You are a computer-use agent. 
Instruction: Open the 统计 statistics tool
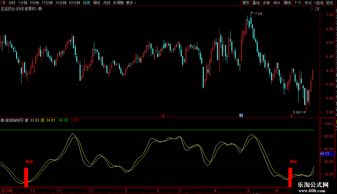pyautogui.click(x=276, y=3)
